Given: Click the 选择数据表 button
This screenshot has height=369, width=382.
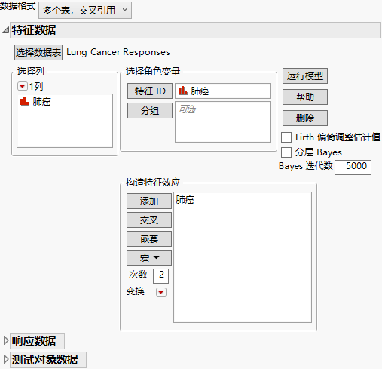Looking at the screenshot, I should pos(38,53).
